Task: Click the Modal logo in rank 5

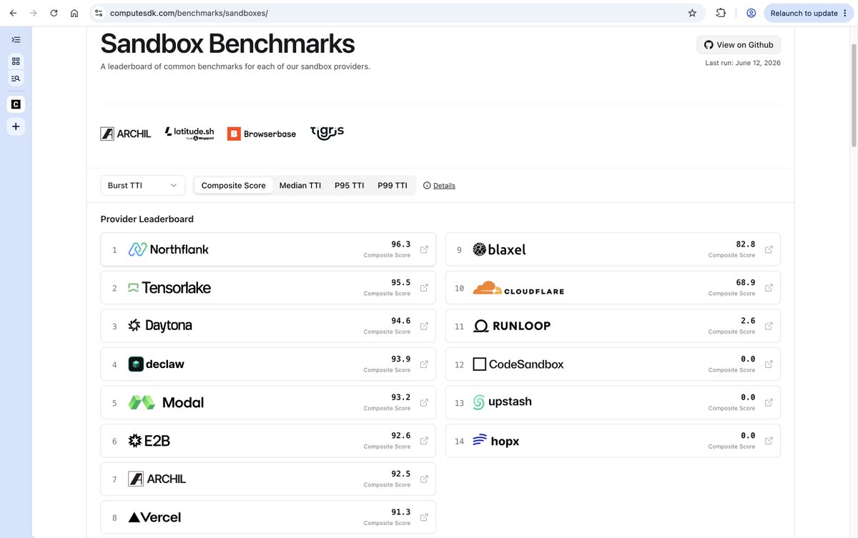Action: coord(166,402)
